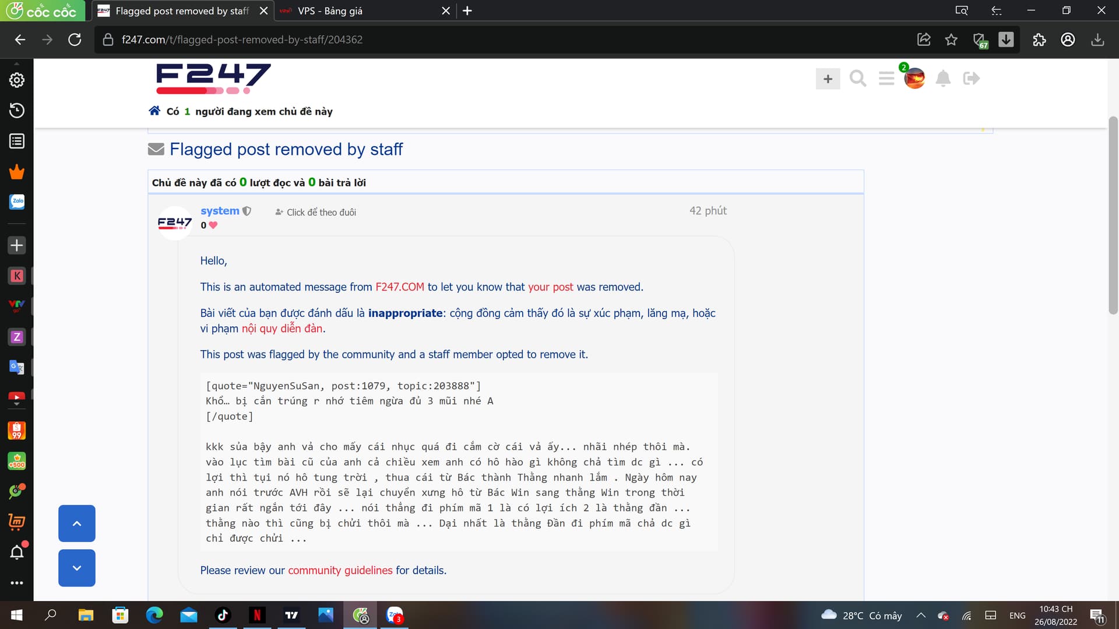Open the community guidelines link

click(340, 570)
